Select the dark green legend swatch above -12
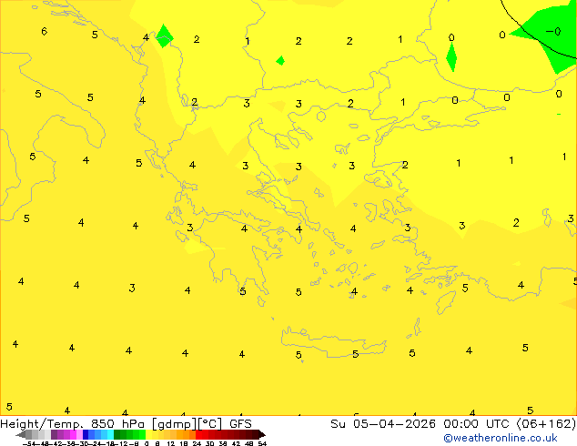The image size is (577, 446). [x=117, y=434]
